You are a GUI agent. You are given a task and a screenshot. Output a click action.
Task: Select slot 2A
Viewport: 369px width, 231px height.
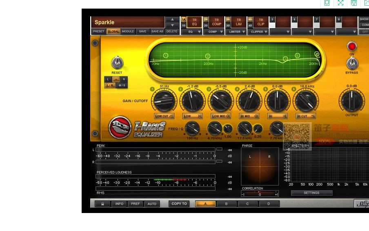click(206, 19)
